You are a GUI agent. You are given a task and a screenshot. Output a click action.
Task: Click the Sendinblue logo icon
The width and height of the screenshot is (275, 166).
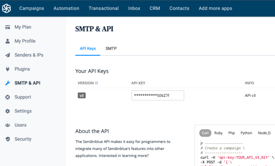[x=6, y=8]
